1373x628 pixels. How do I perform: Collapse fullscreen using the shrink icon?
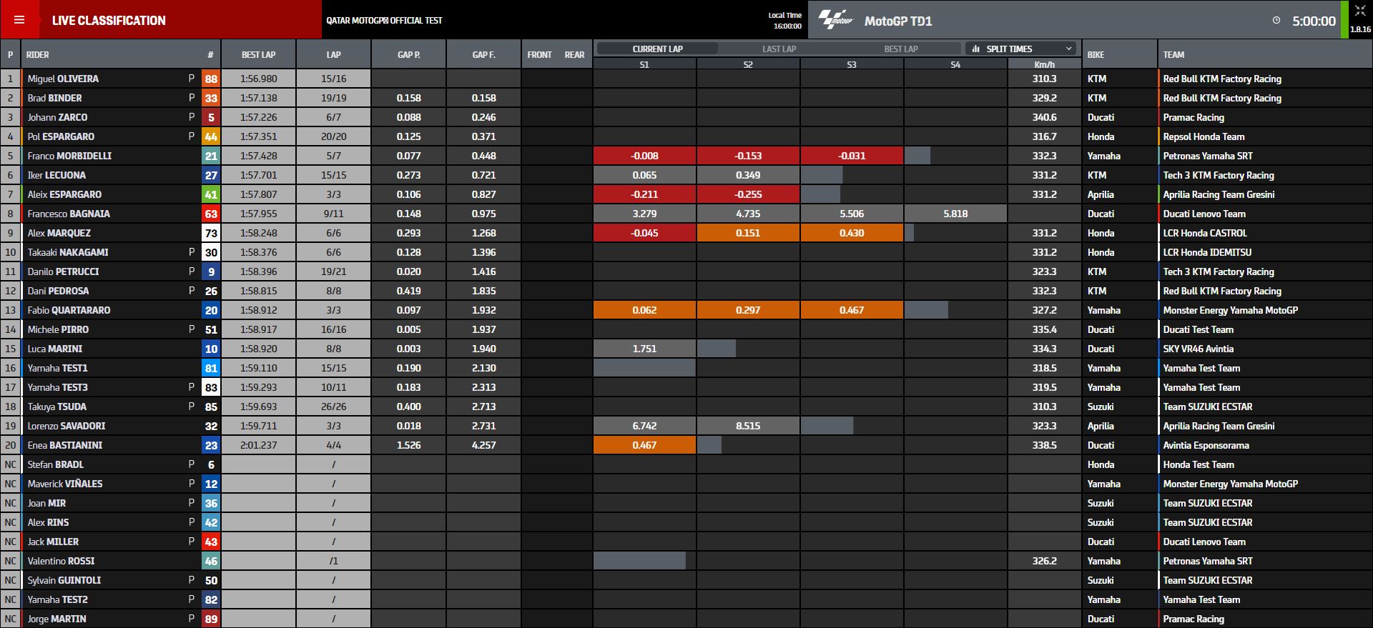pyautogui.click(x=1360, y=11)
